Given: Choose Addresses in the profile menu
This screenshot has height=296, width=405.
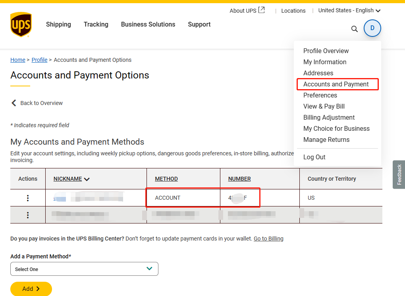Looking at the screenshot, I should tap(318, 73).
